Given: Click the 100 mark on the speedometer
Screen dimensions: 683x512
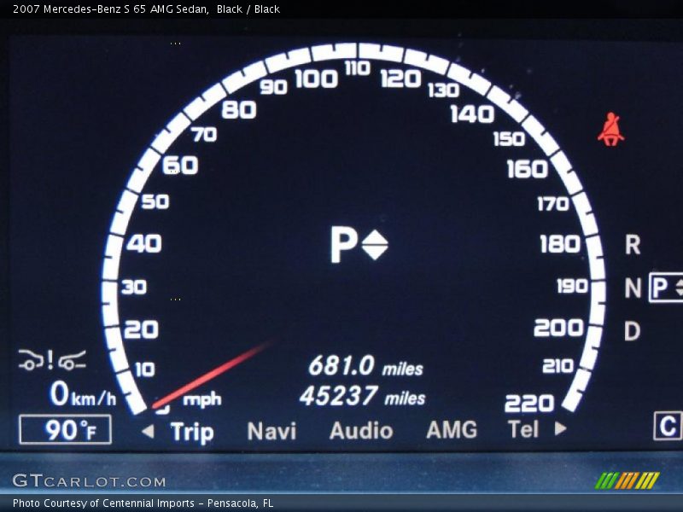Looking at the screenshot, I should [316, 79].
